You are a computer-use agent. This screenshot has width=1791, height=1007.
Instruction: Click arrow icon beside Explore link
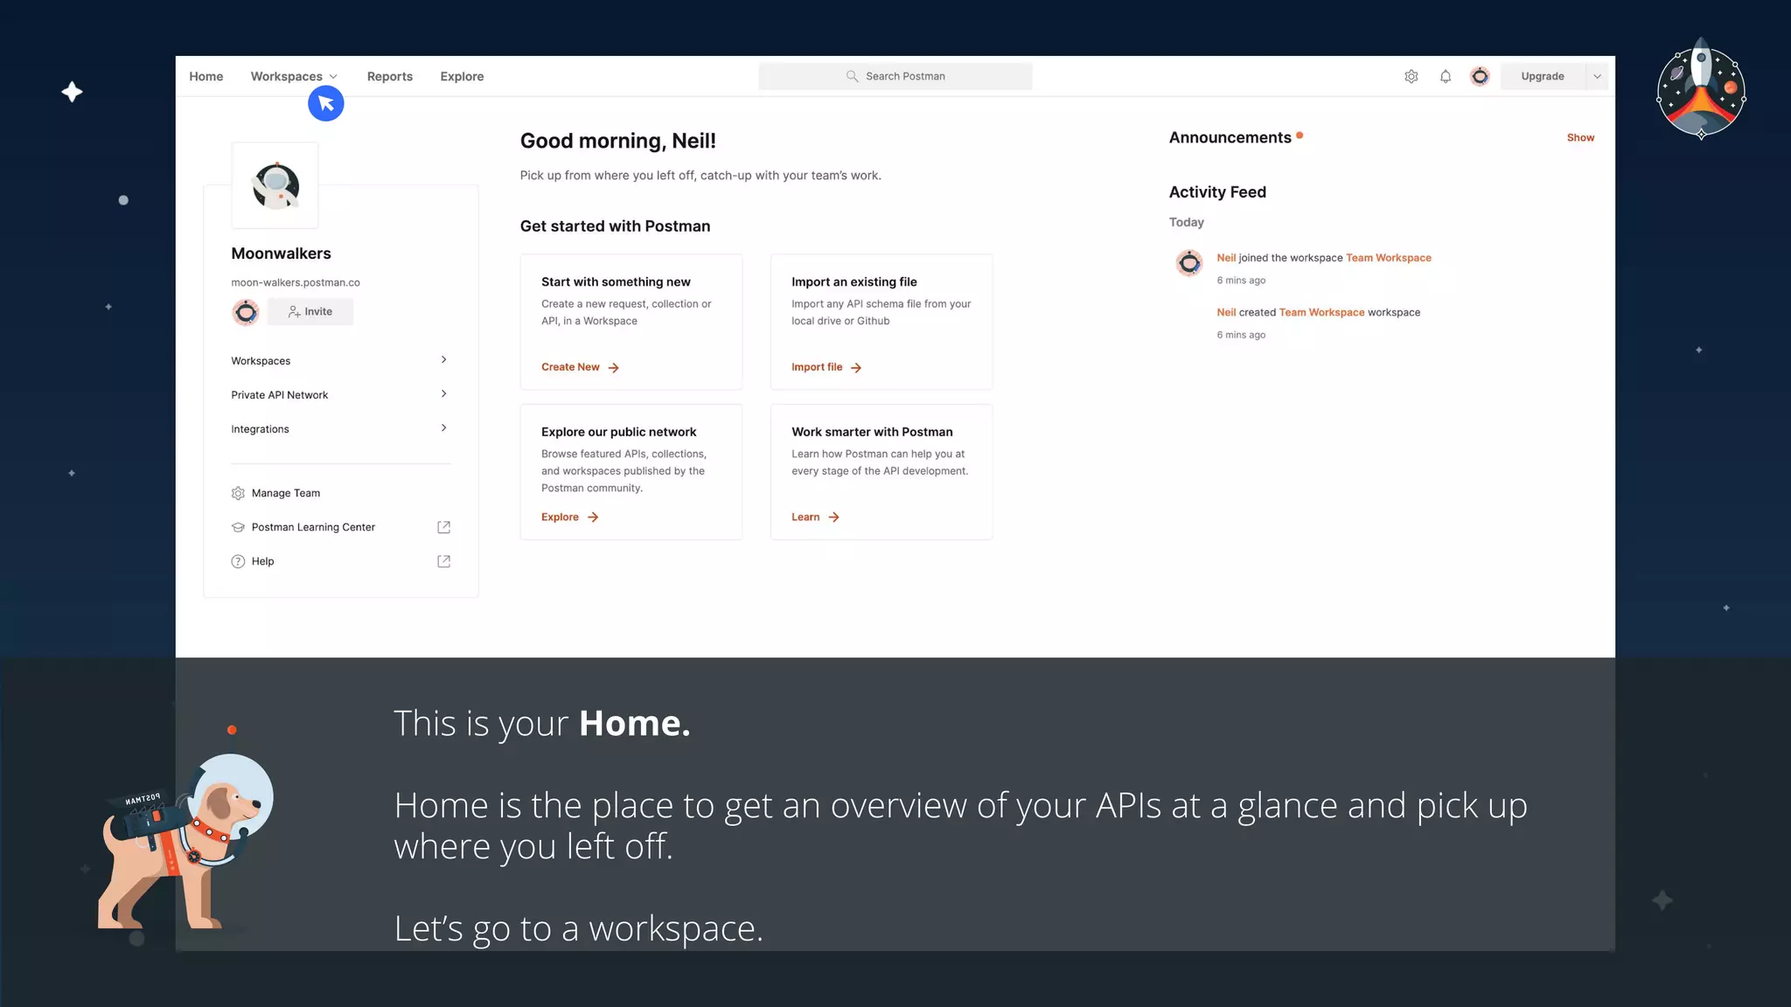[593, 517]
